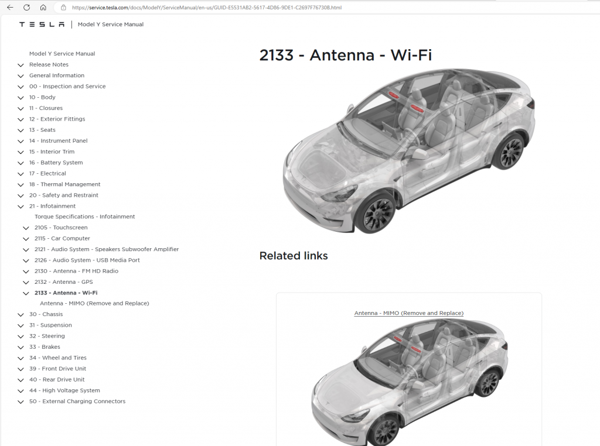The width and height of the screenshot is (600, 446).
Task: Click the related-link card car thumbnail
Action: (x=408, y=382)
